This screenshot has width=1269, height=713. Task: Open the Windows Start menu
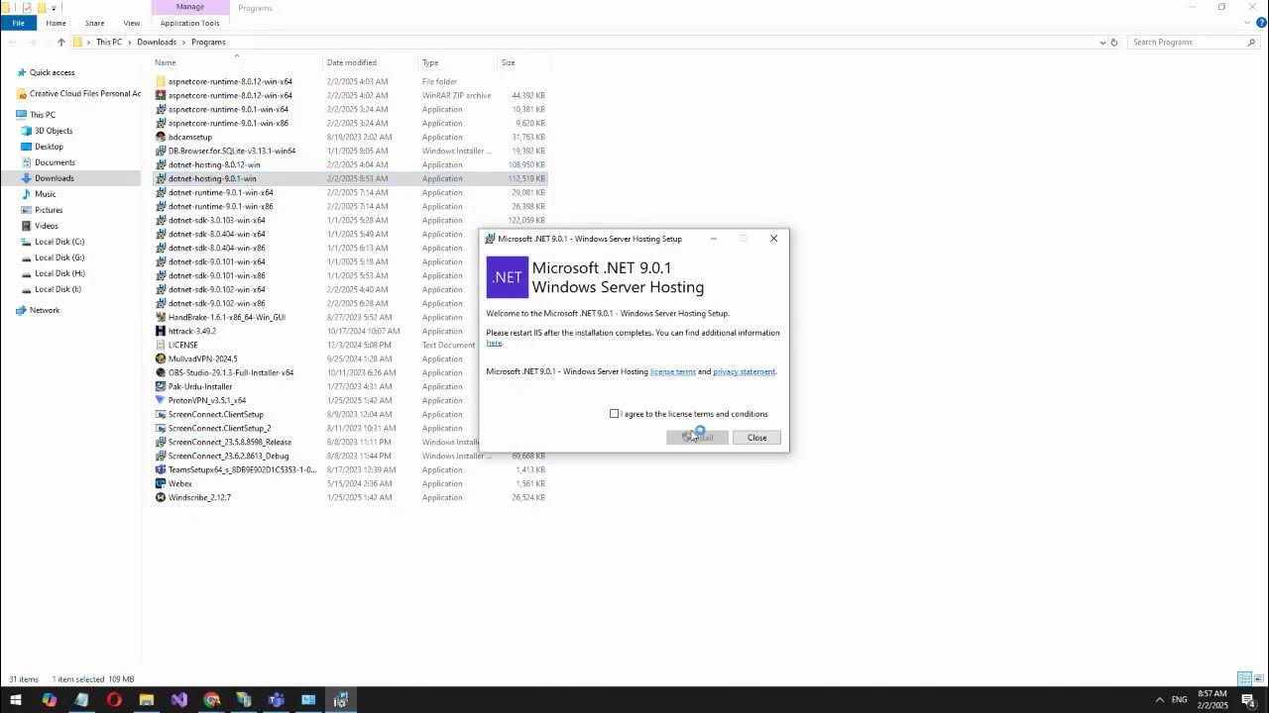pyautogui.click(x=16, y=700)
